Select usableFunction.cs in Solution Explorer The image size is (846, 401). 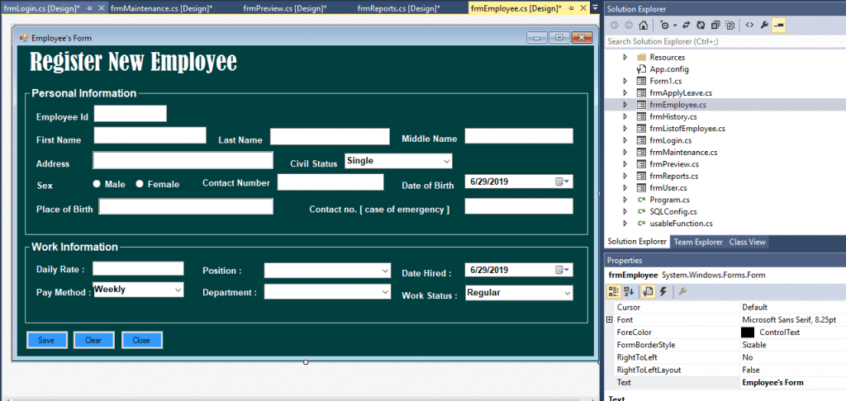click(681, 223)
